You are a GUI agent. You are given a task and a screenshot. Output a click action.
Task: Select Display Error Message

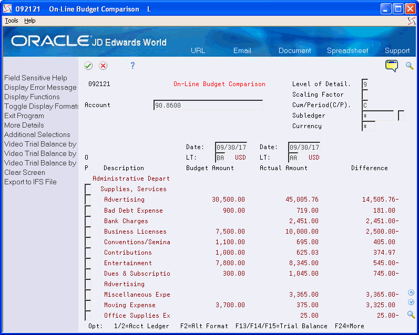[x=40, y=87]
